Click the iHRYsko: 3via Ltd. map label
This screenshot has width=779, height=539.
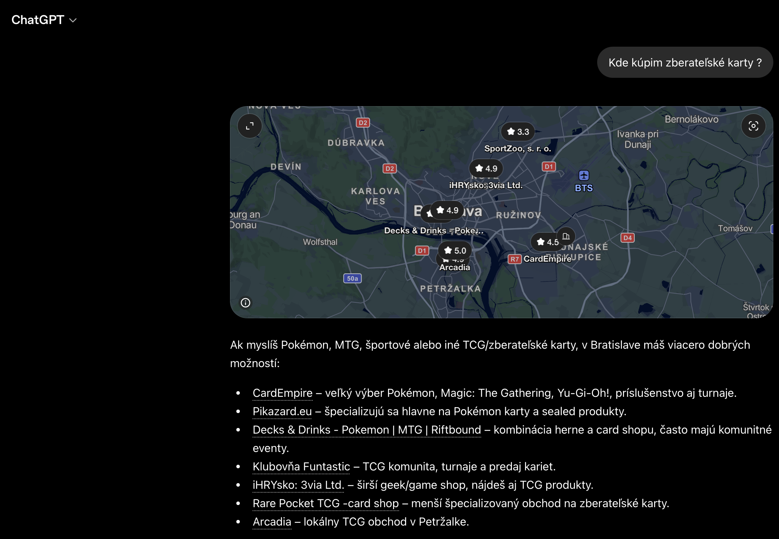[486, 186]
